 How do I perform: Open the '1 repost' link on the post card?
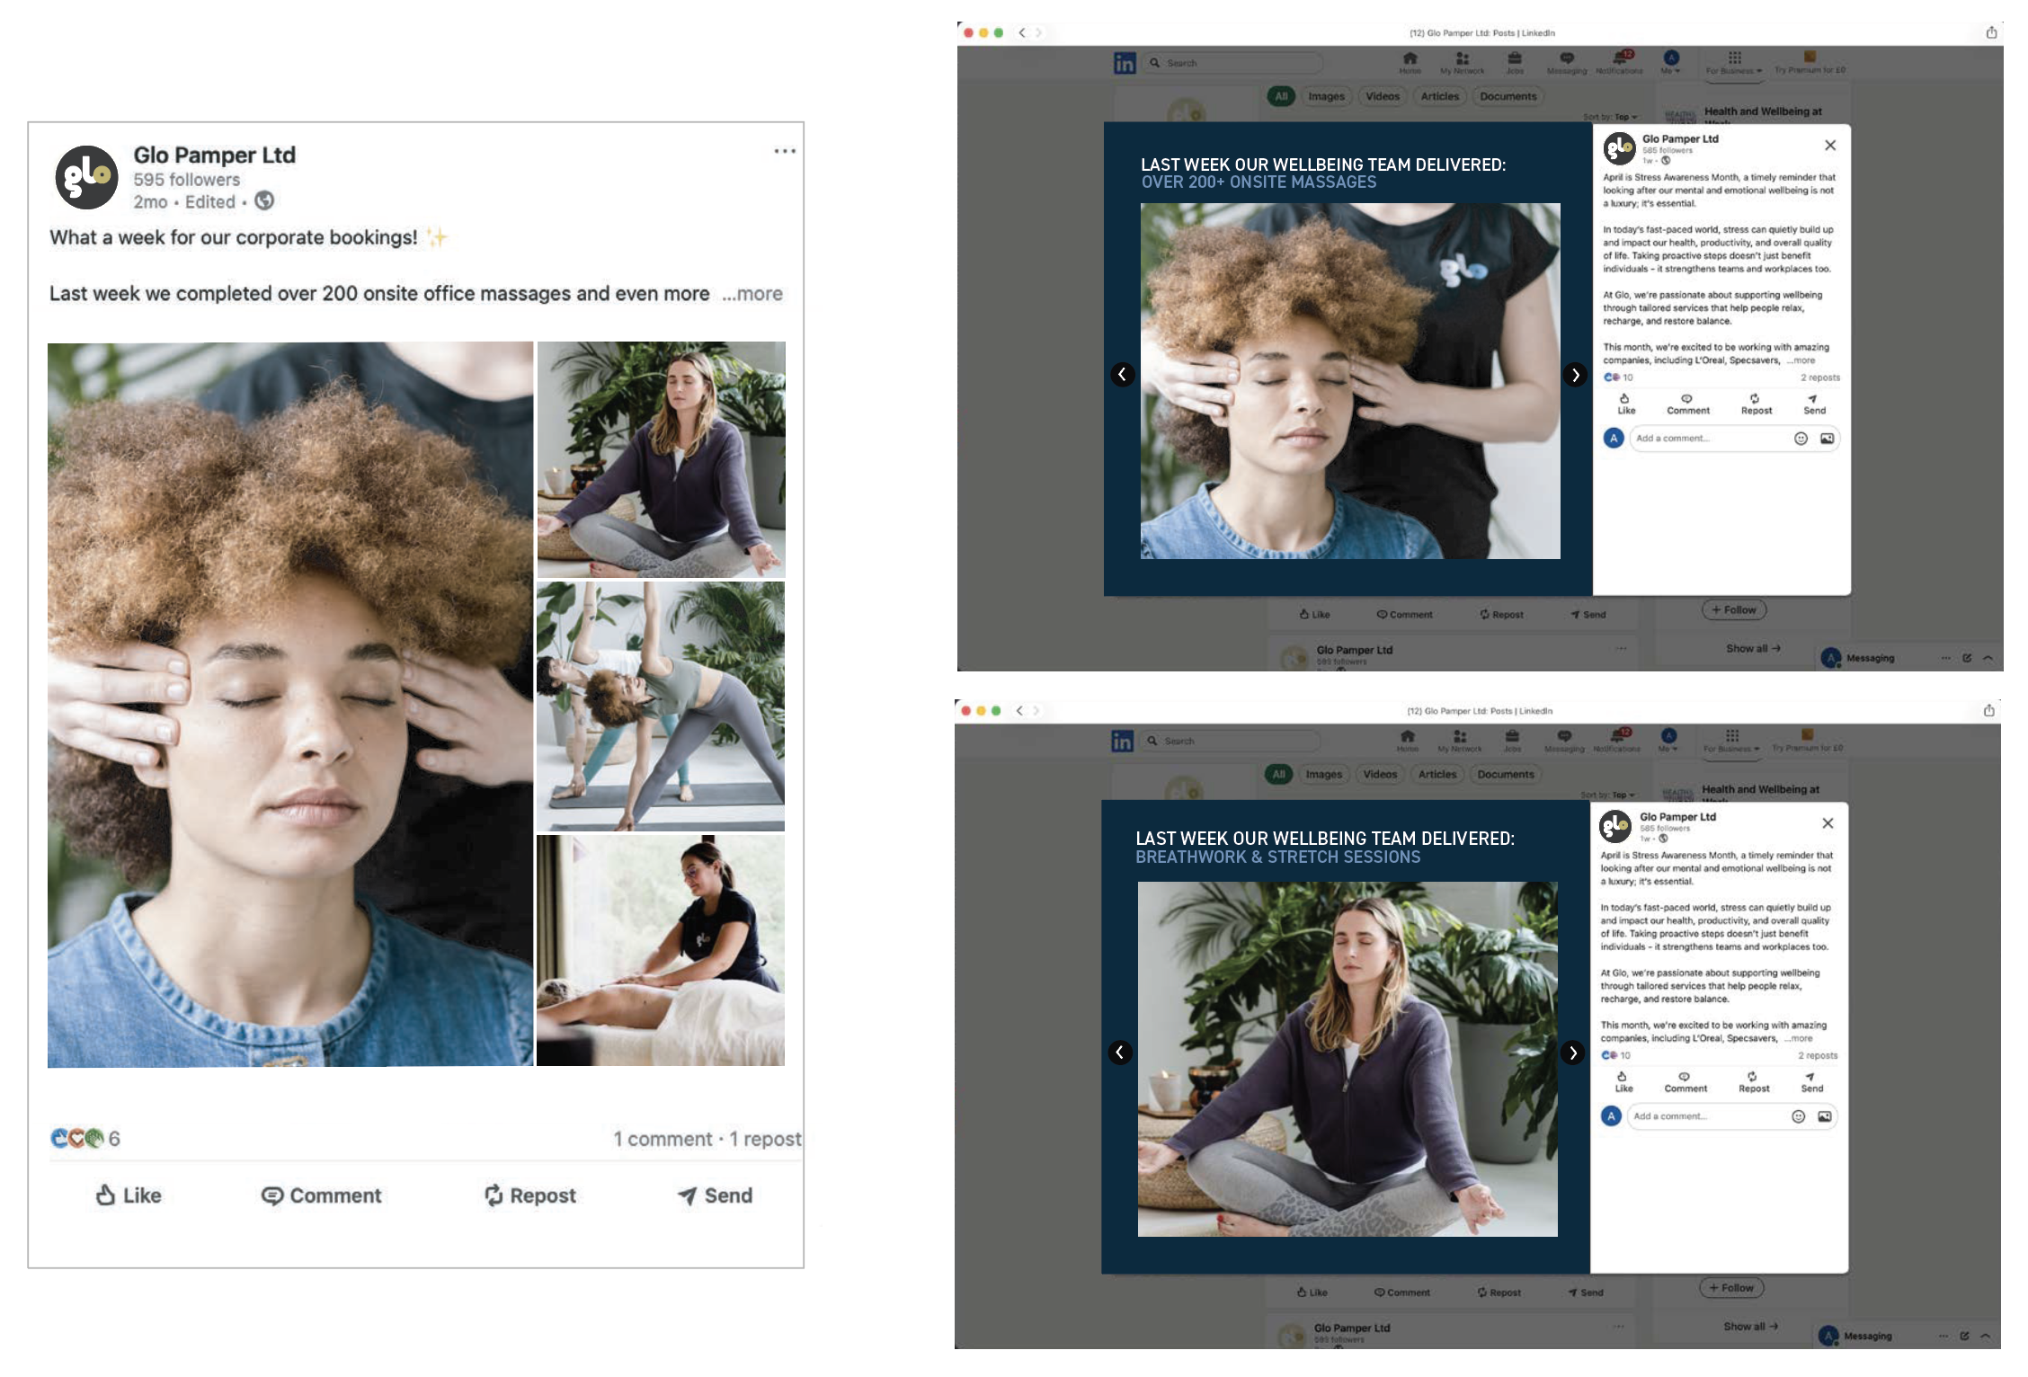tap(765, 1139)
